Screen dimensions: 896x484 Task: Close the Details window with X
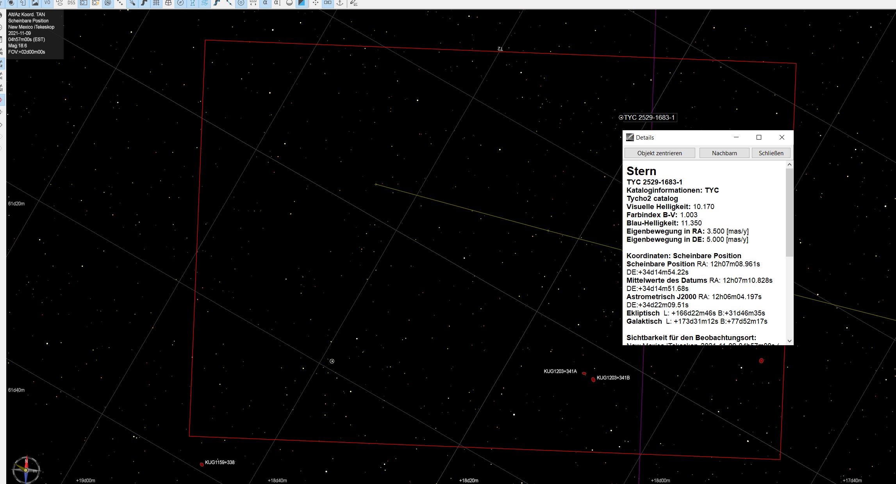(782, 137)
